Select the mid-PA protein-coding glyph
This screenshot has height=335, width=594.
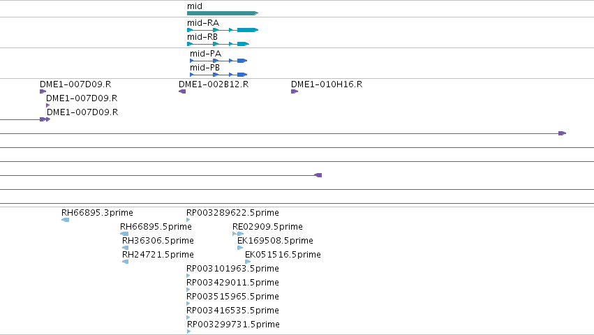click(x=218, y=61)
